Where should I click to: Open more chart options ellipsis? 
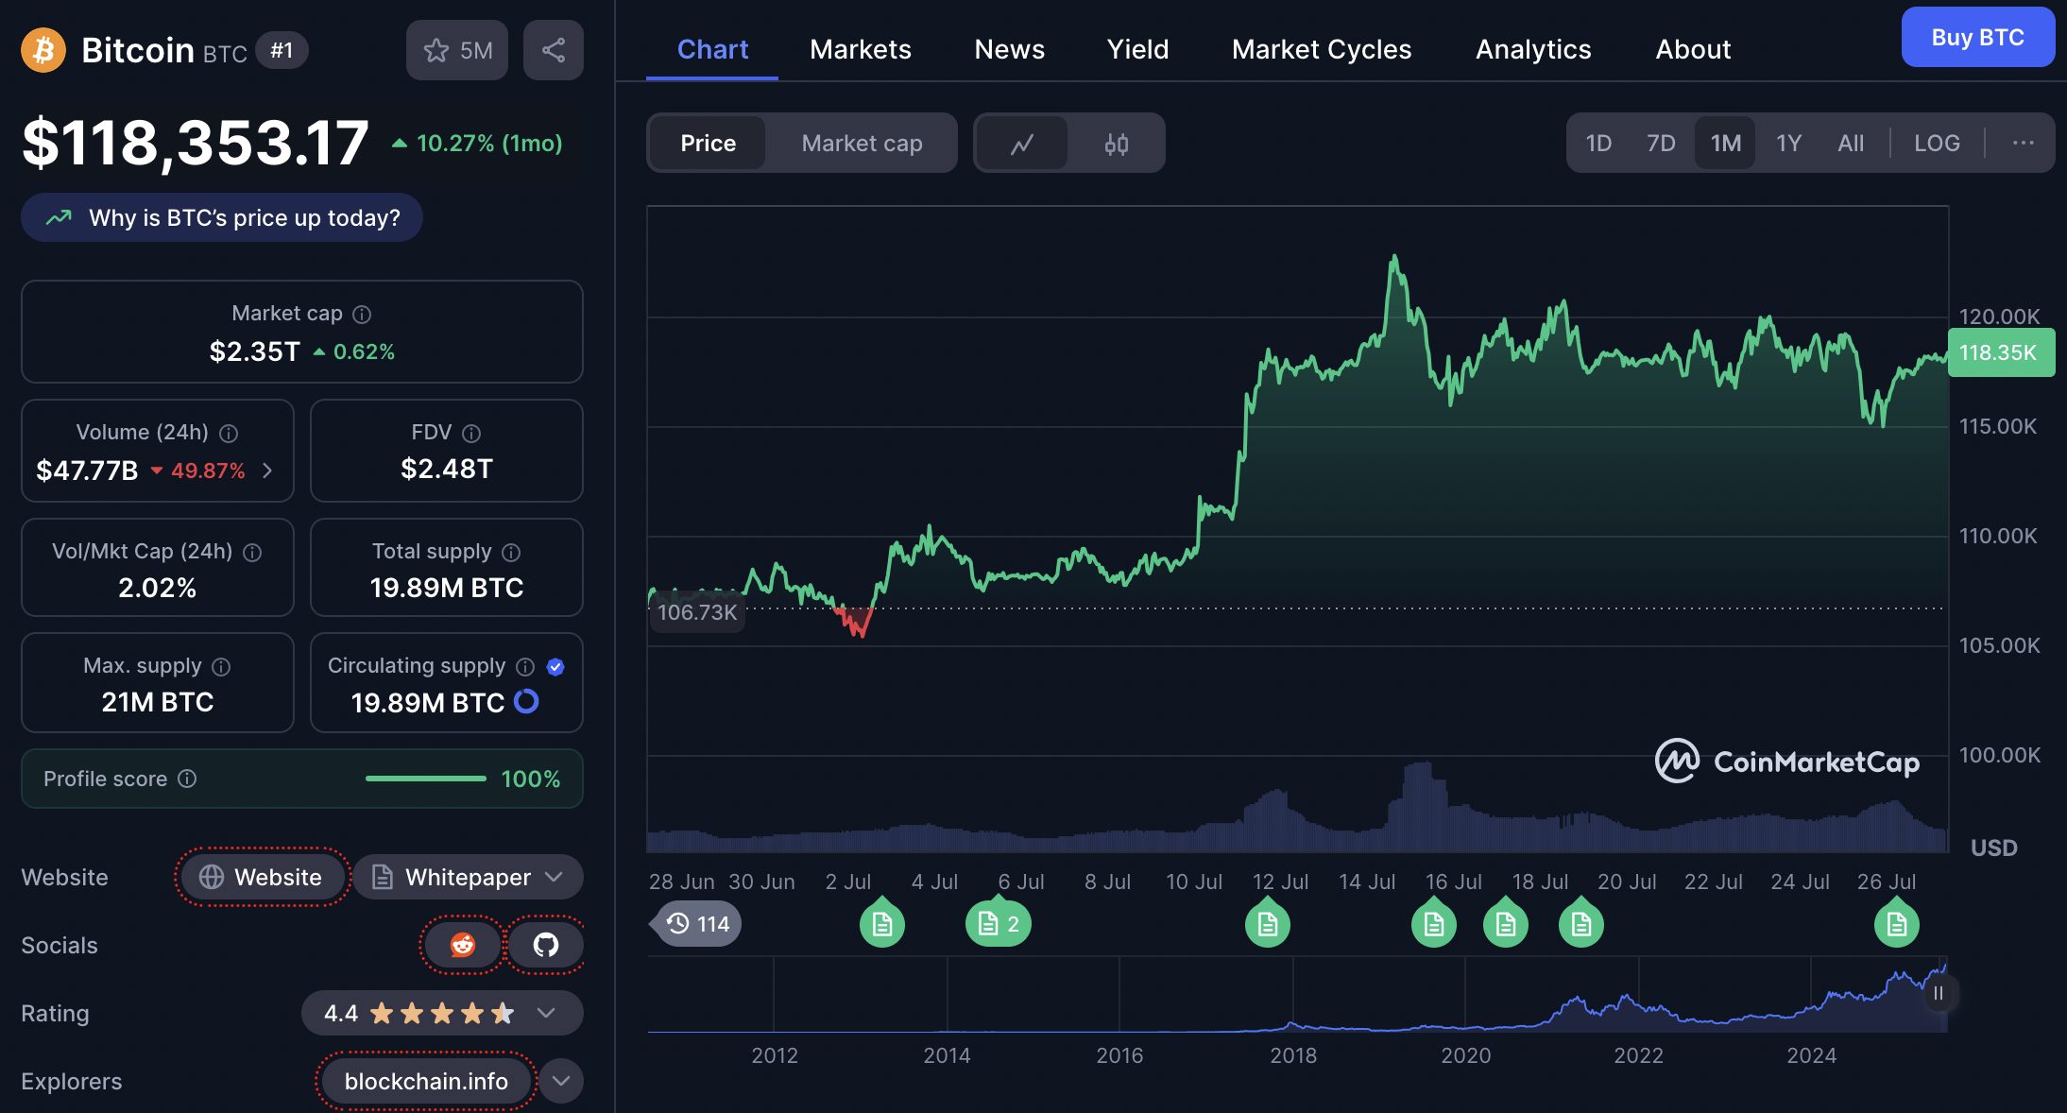click(2023, 143)
